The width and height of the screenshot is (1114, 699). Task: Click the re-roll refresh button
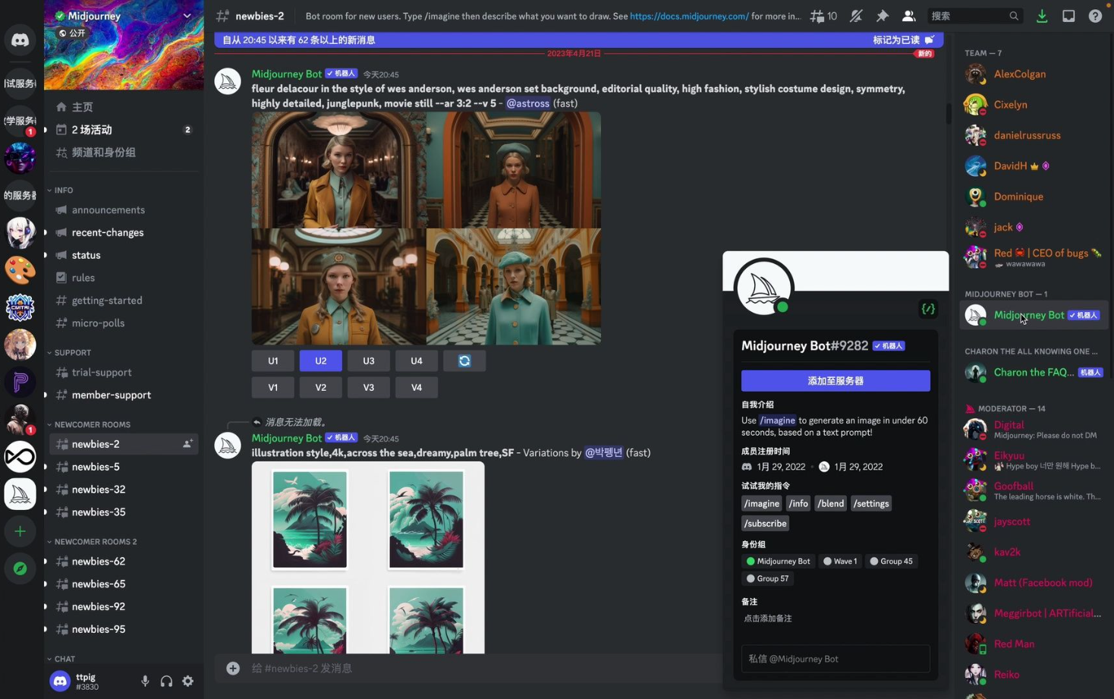pos(464,361)
